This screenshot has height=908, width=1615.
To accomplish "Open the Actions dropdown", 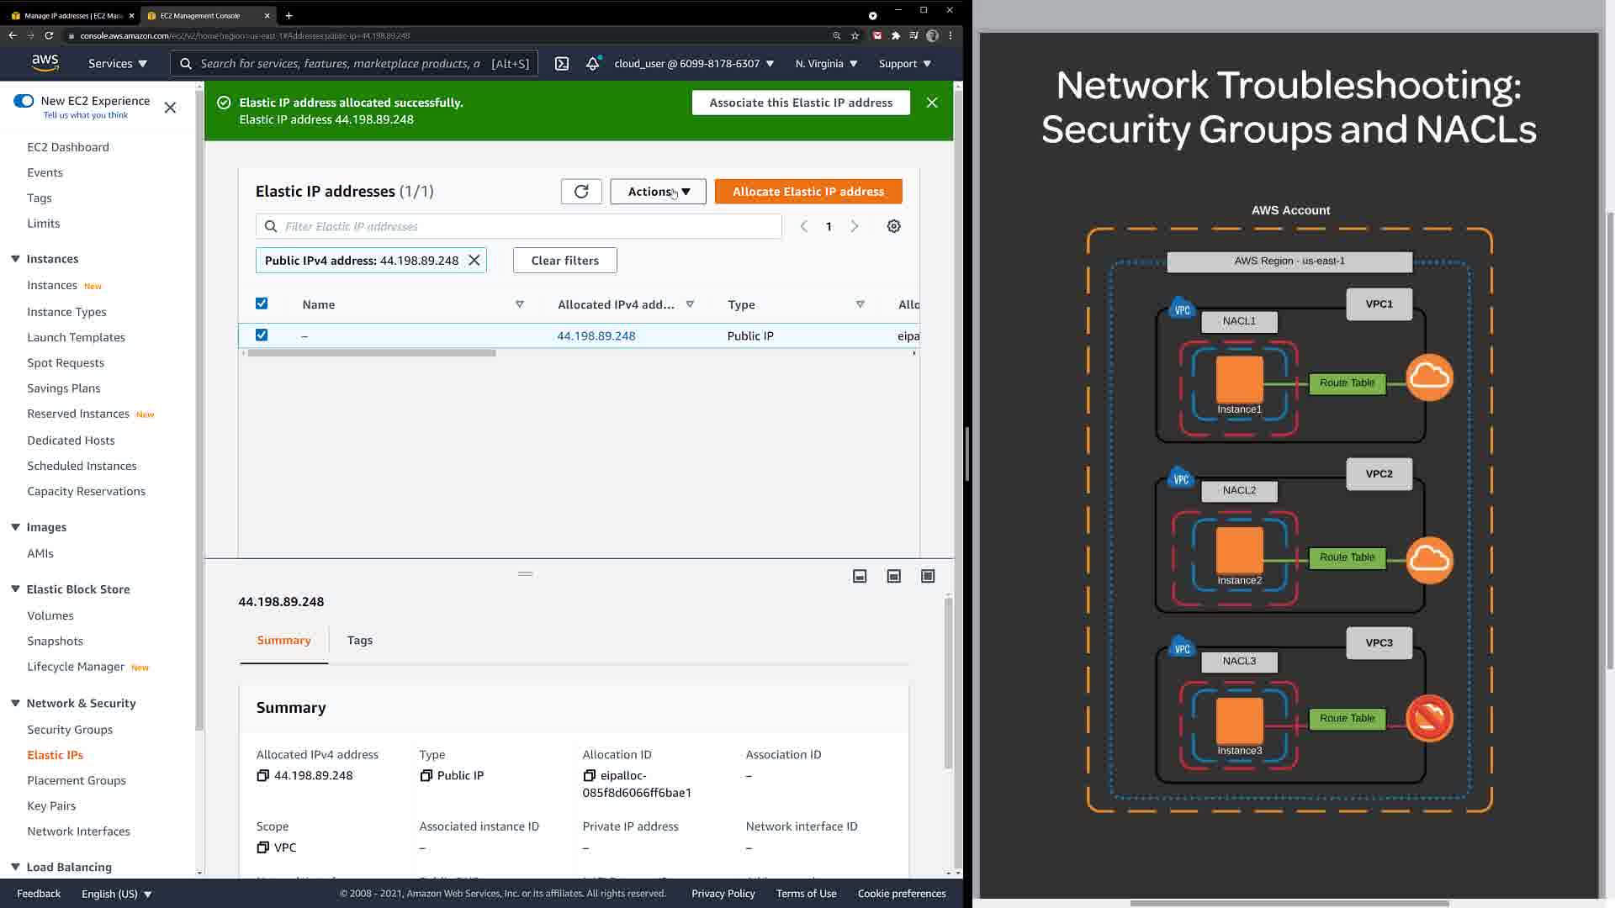I will coord(658,192).
